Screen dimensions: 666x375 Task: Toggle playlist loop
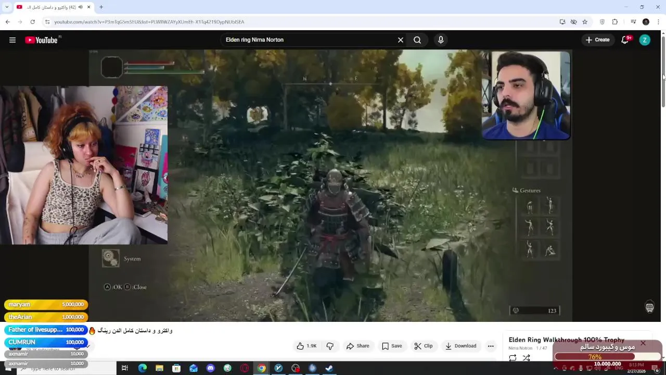click(513, 358)
